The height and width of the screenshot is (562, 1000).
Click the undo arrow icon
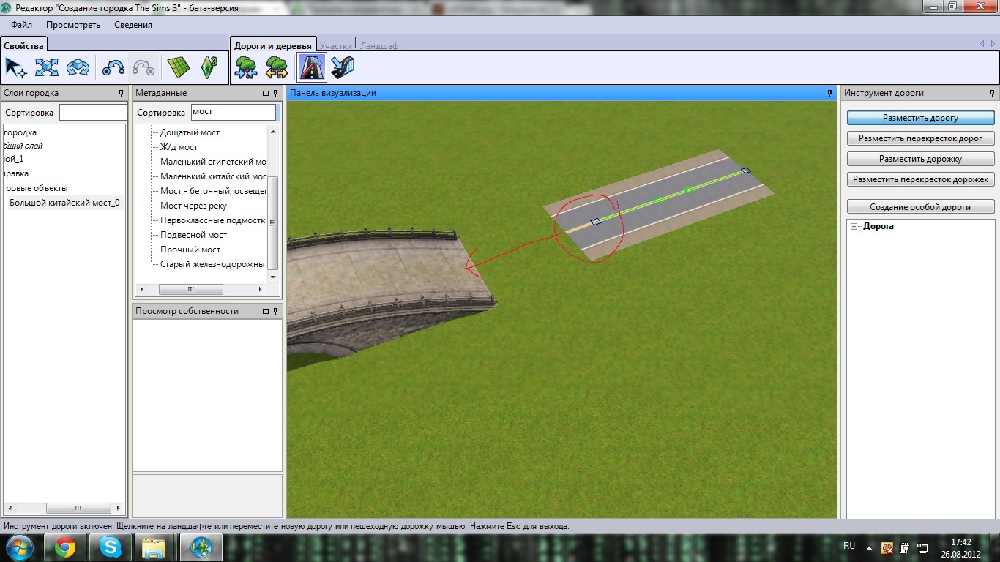[x=113, y=68]
